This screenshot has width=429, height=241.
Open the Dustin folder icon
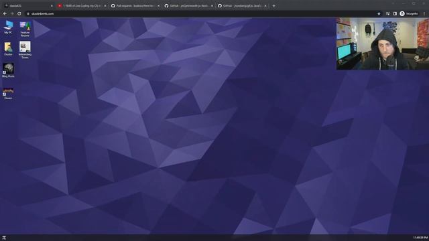(x=8, y=49)
